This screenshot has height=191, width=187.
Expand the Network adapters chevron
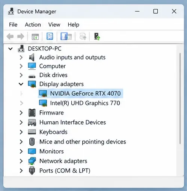click(x=21, y=161)
